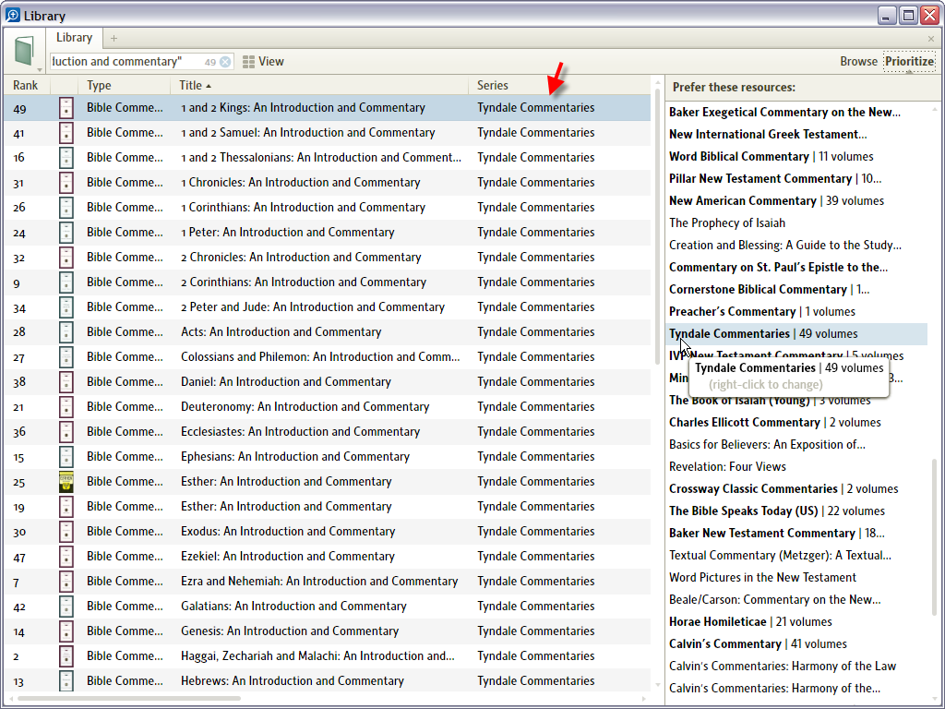Click the resource list vertical scrollbar
The height and width of the screenshot is (709, 945).
coord(657,229)
